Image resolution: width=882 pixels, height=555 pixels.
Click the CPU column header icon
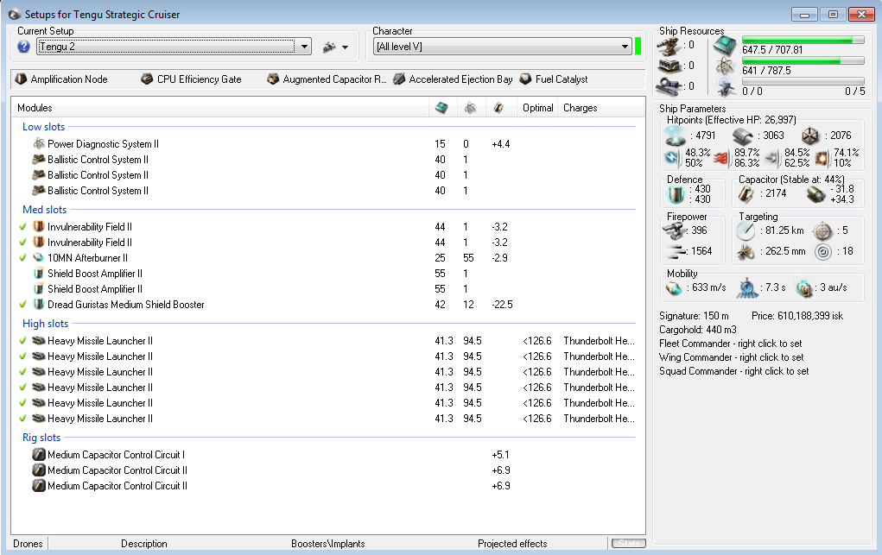[x=441, y=107]
